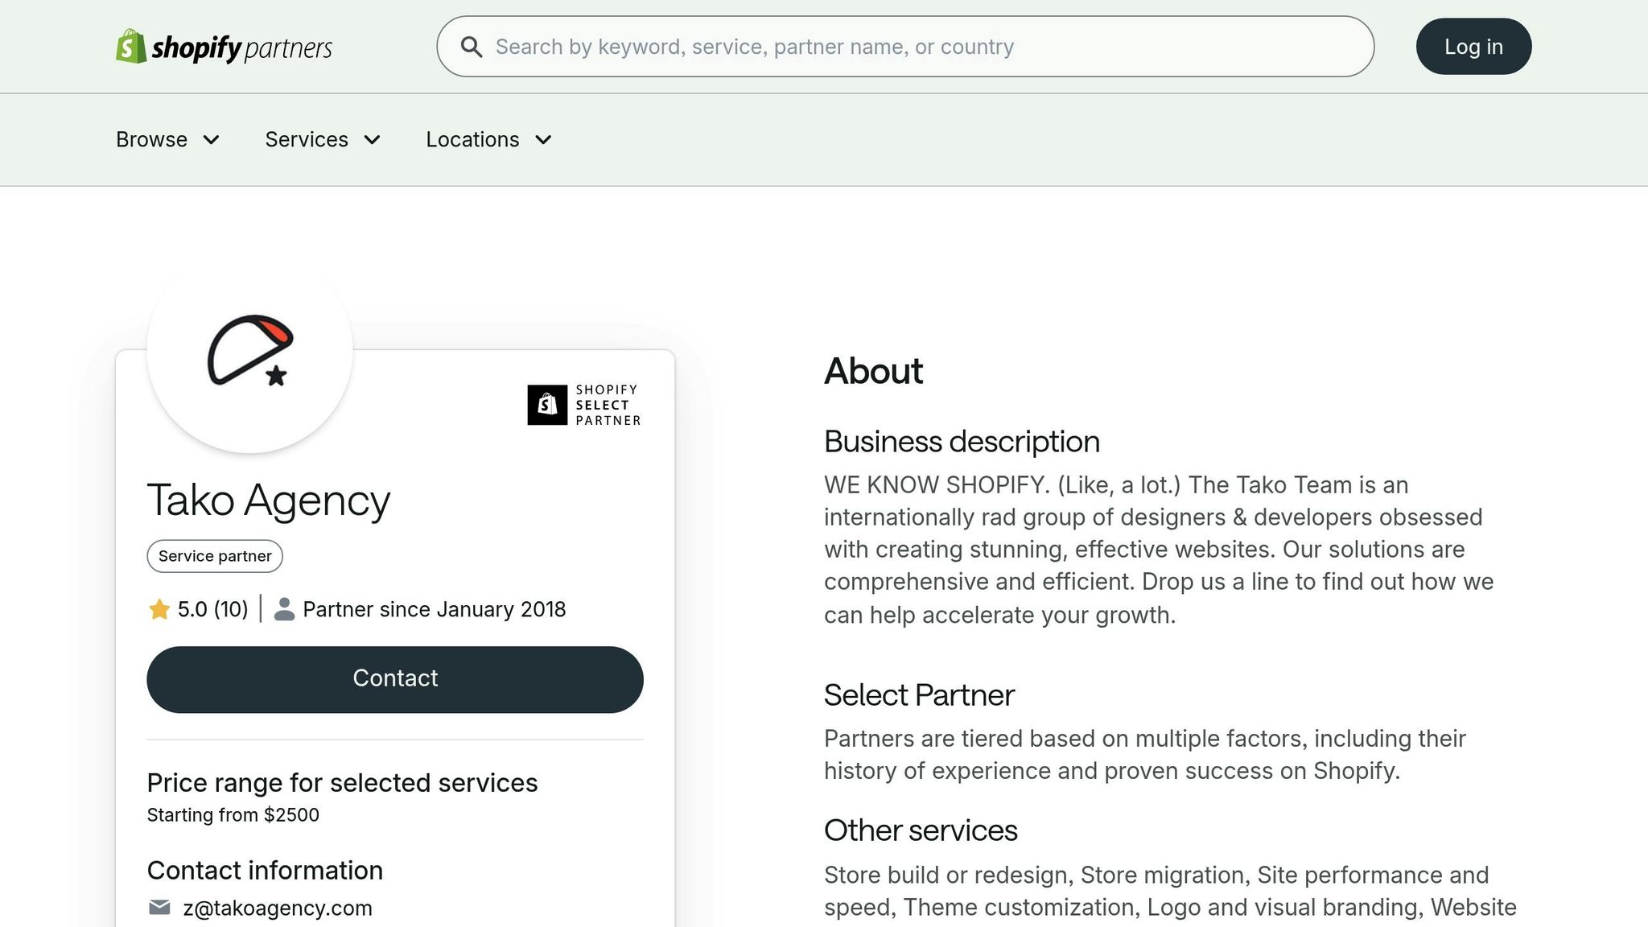The width and height of the screenshot is (1648, 927).
Task: Click the 5.0 (10) rating text
Action: [212, 609]
